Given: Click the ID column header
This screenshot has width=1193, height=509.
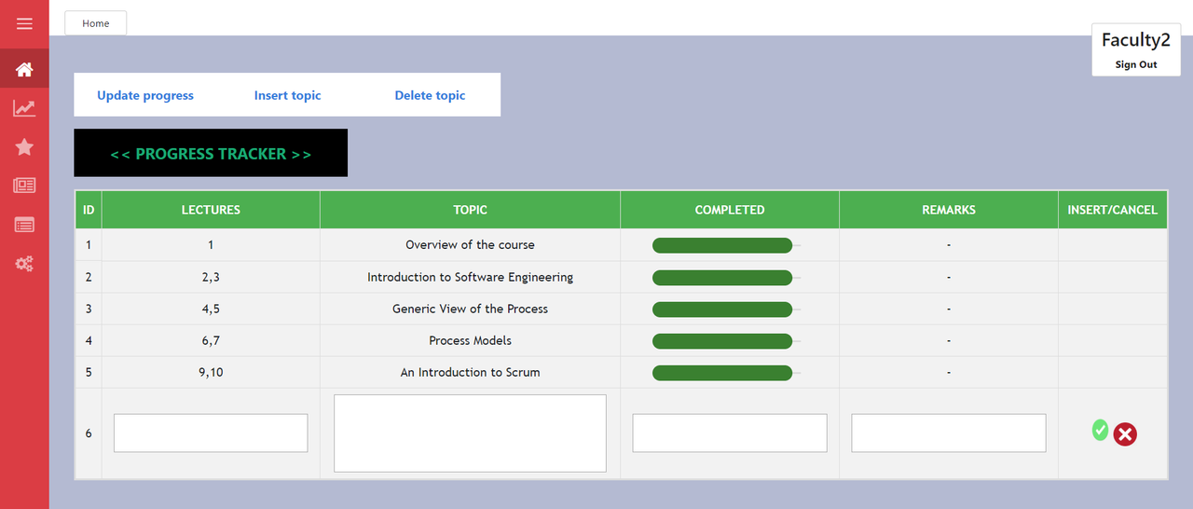Looking at the screenshot, I should coord(89,210).
